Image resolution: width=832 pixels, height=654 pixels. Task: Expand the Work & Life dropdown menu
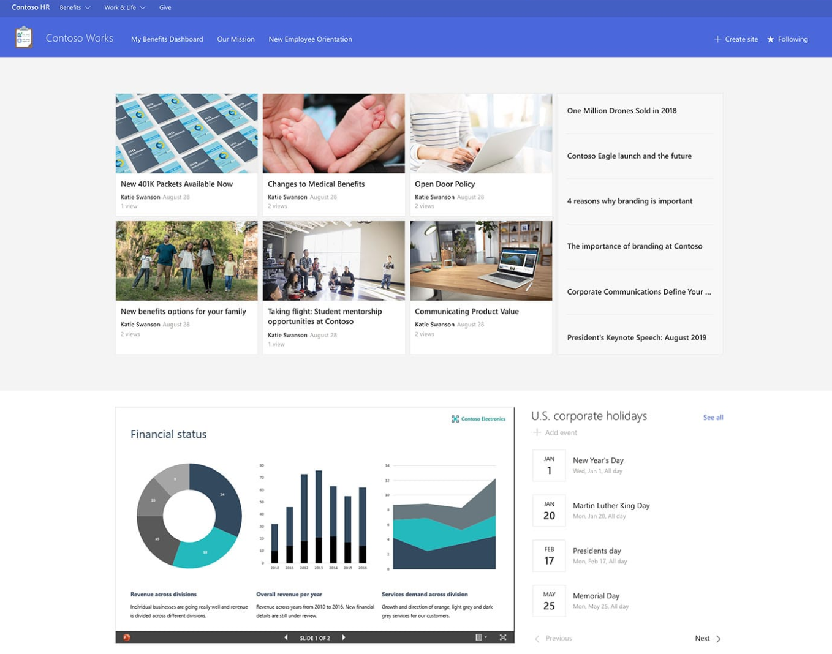[125, 7]
